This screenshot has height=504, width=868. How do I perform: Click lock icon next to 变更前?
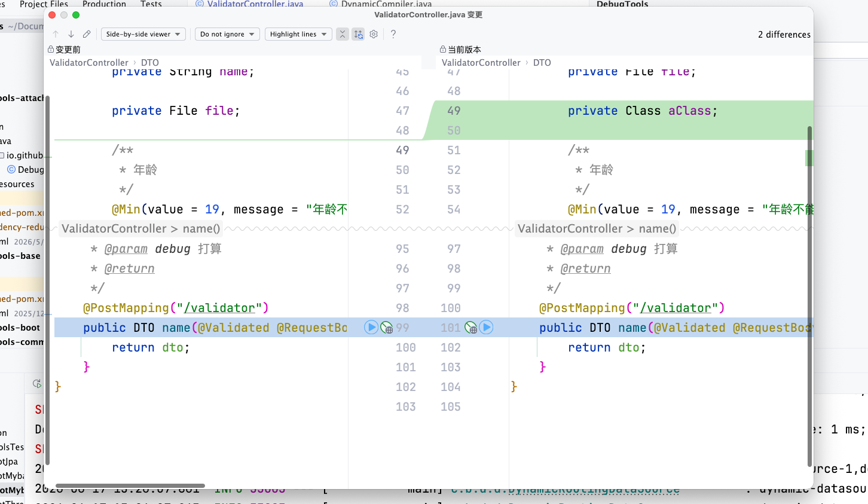[51, 50]
